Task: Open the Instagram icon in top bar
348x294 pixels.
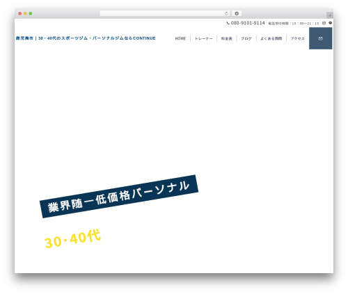Action: tap(324, 23)
